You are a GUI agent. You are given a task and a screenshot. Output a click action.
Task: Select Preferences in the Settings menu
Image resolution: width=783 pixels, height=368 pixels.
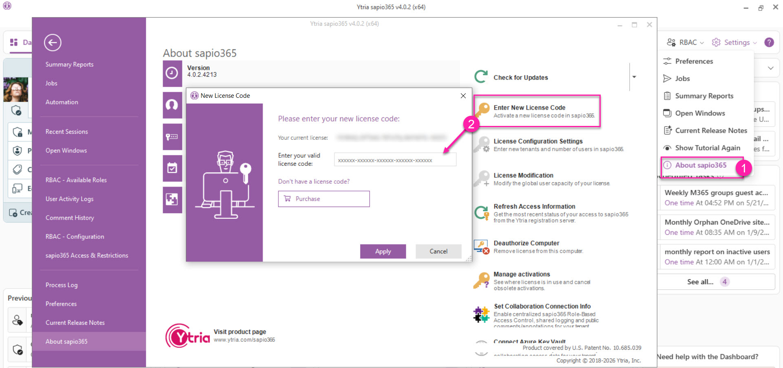pyautogui.click(x=694, y=61)
